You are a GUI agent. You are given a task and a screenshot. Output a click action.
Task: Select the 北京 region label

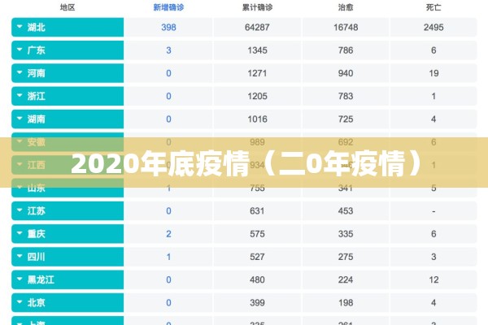(37, 302)
